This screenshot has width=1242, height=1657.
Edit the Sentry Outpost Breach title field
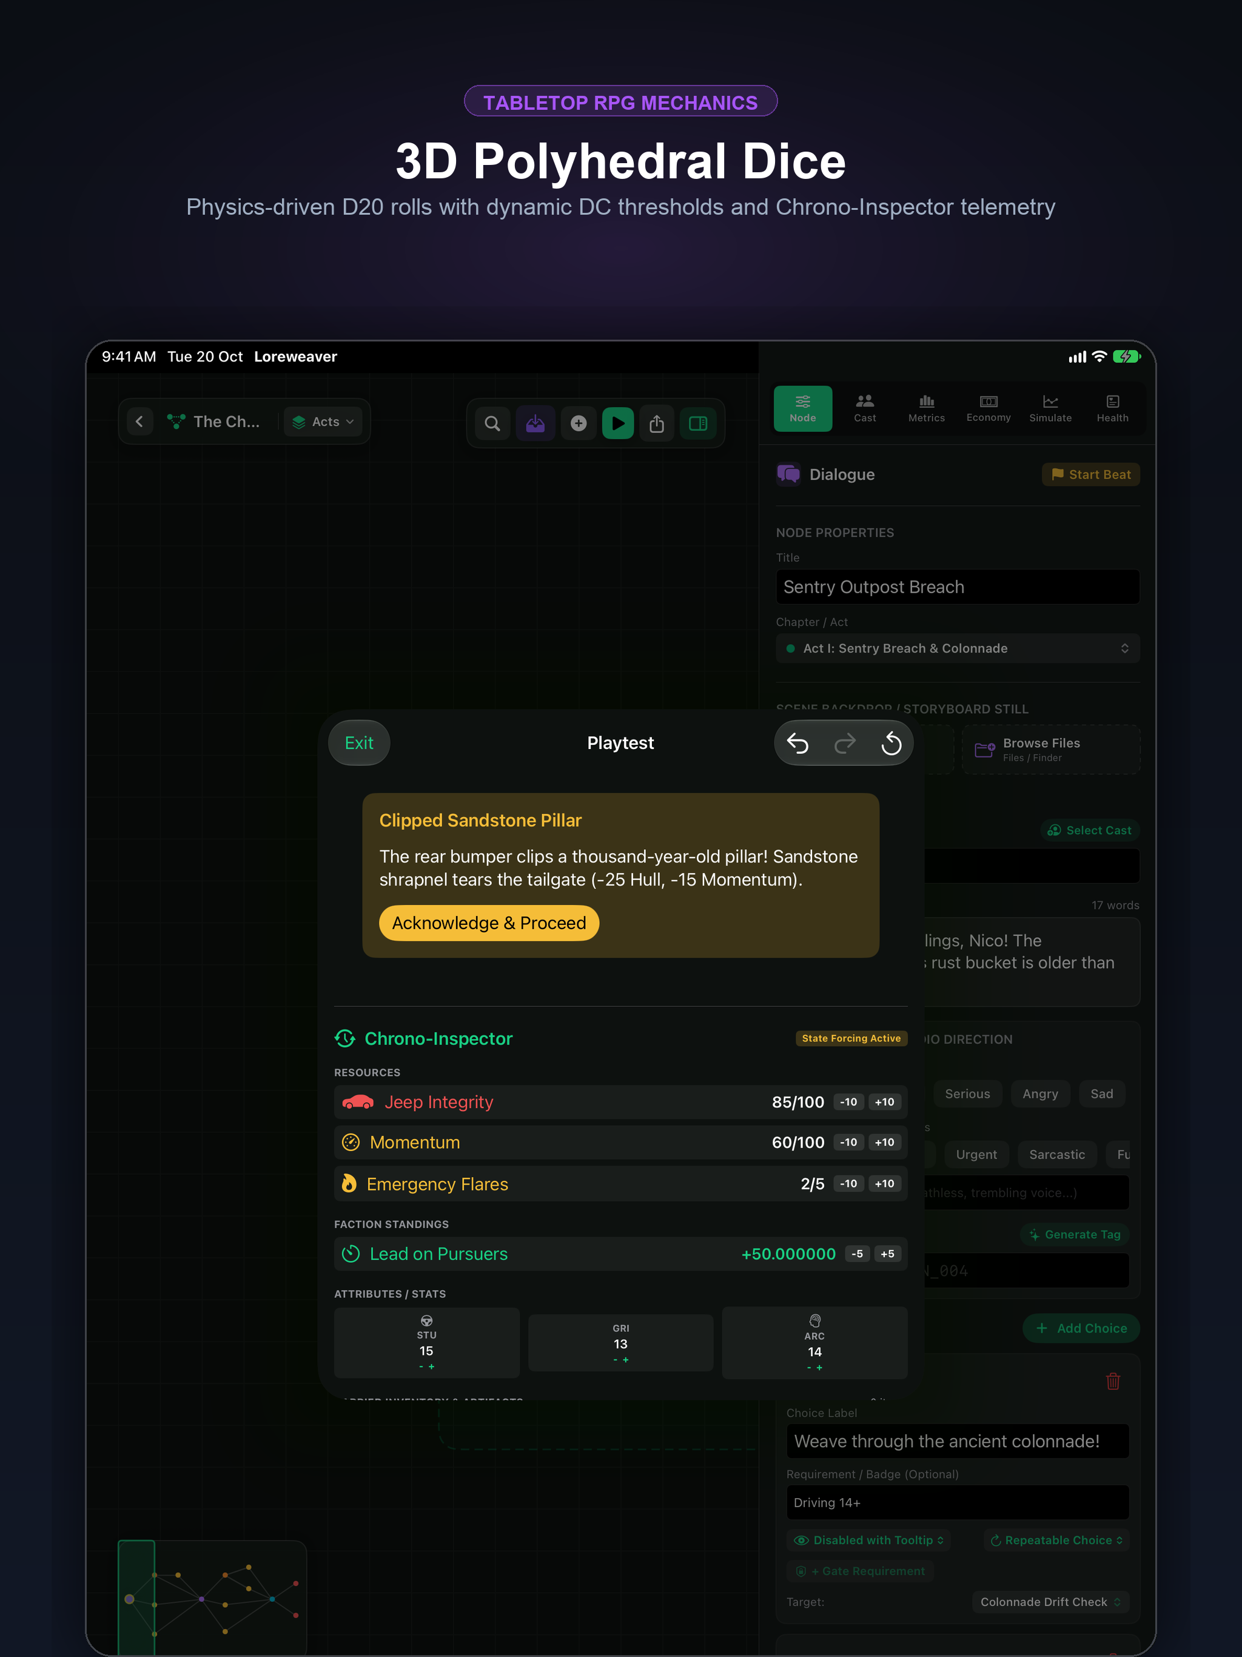(958, 587)
